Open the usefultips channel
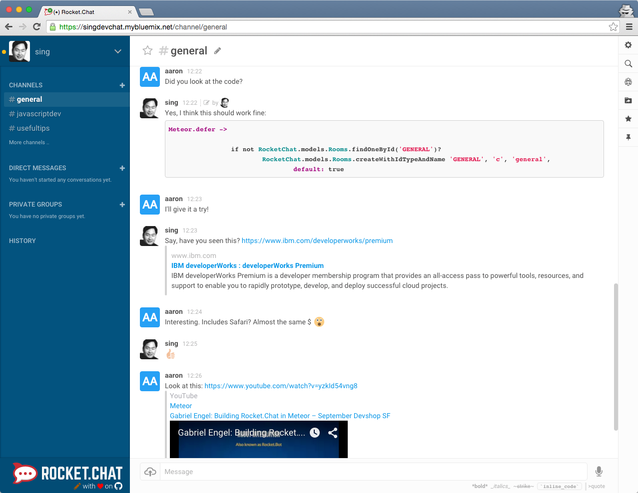This screenshot has width=638, height=493. [x=33, y=128]
